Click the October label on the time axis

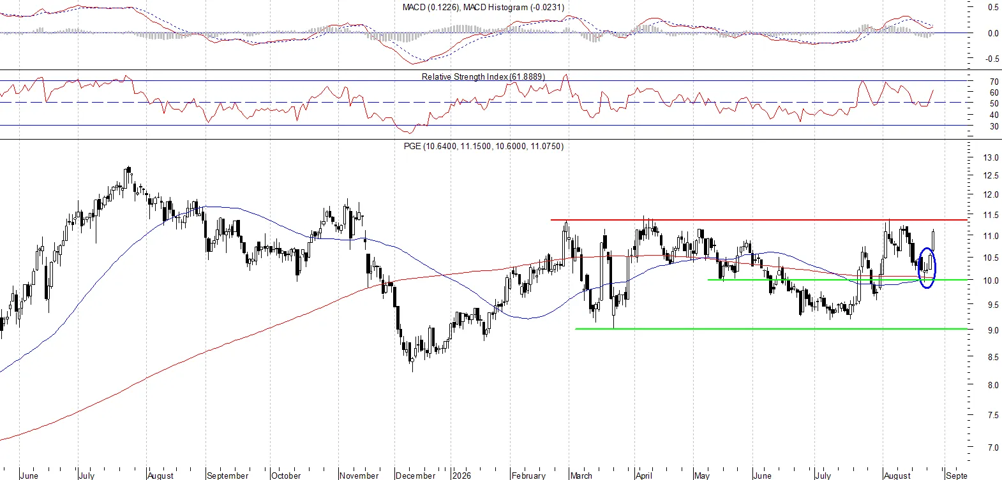pyautogui.click(x=286, y=476)
